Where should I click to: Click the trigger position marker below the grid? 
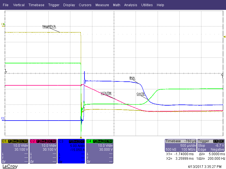tap(81, 137)
